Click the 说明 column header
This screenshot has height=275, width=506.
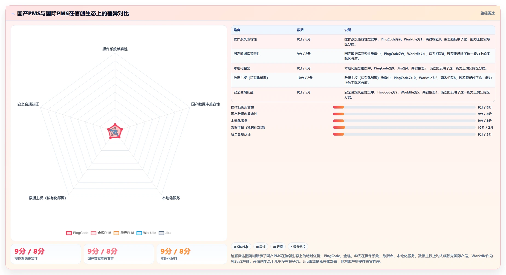348,30
